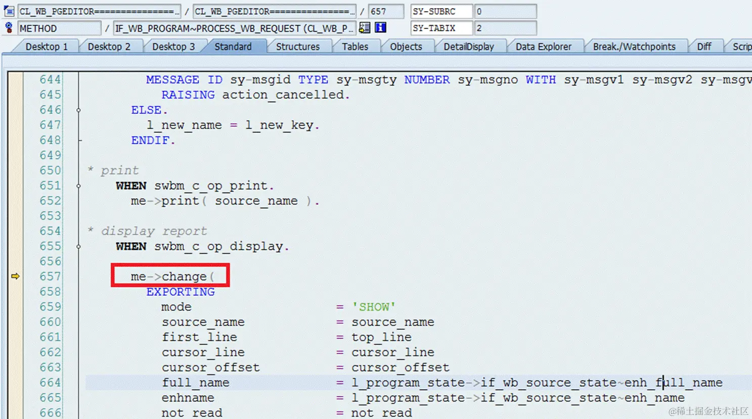Open the Break./Watchpoints tab
This screenshot has height=419, width=752.
click(x=634, y=46)
